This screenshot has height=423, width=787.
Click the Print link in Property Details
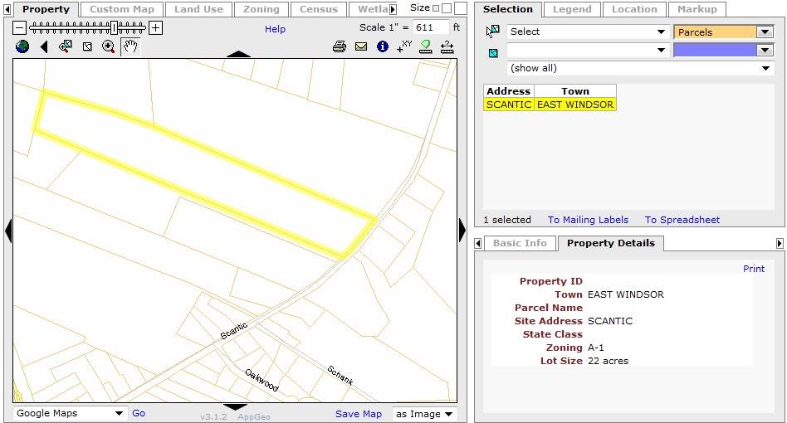[x=753, y=269]
